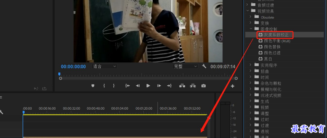The height and width of the screenshot is (138, 327).
Task: Click the Export Frame camera icon
Action: [203, 86]
